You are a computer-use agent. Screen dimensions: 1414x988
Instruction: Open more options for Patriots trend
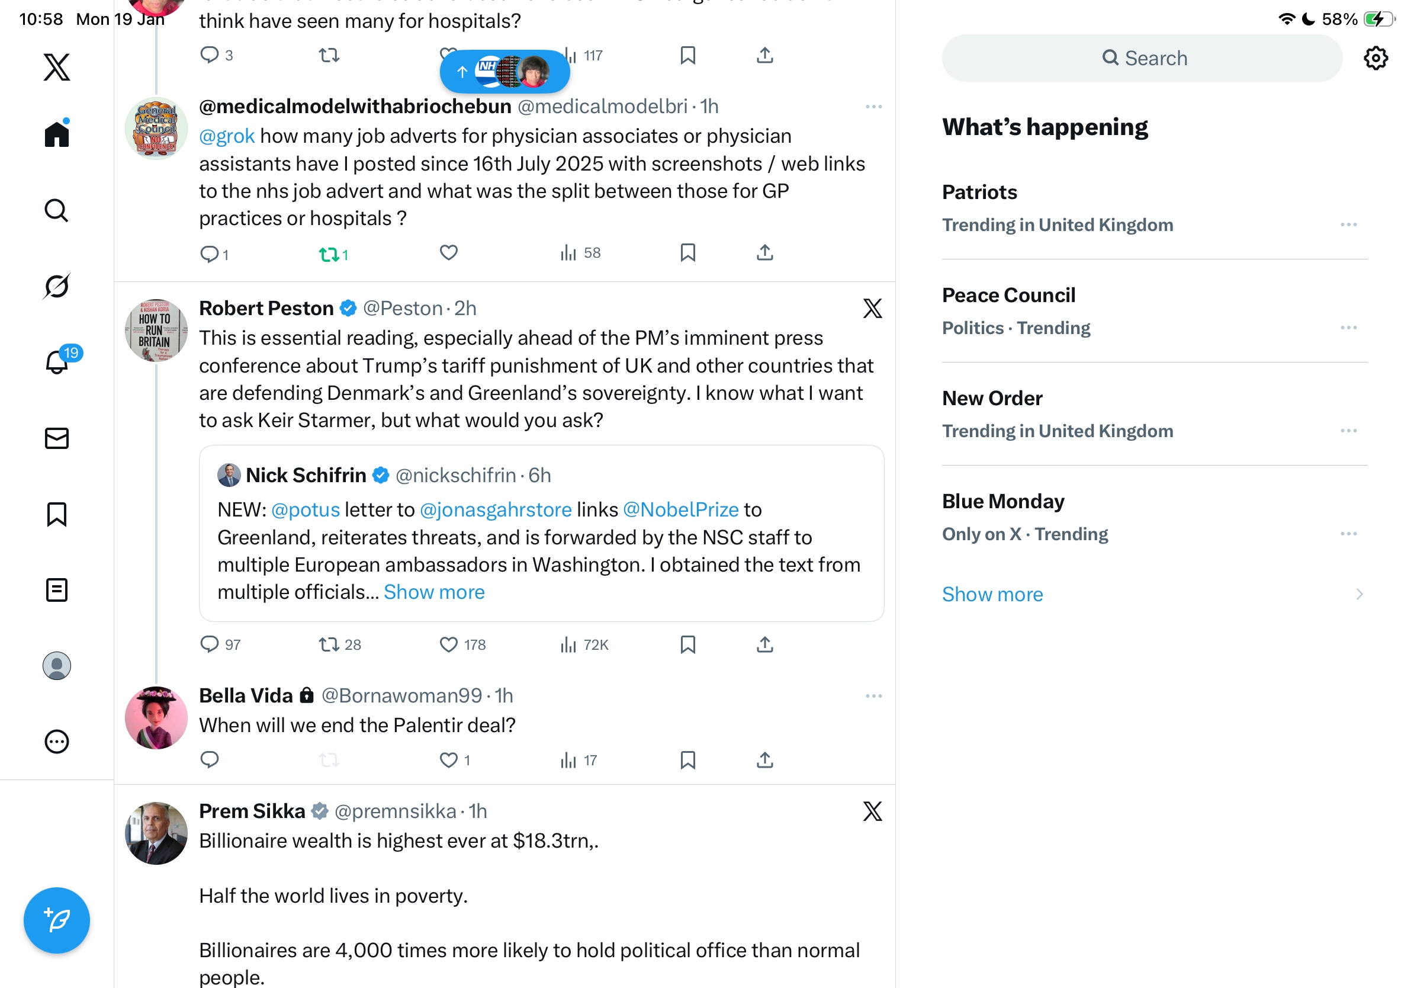tap(1348, 225)
